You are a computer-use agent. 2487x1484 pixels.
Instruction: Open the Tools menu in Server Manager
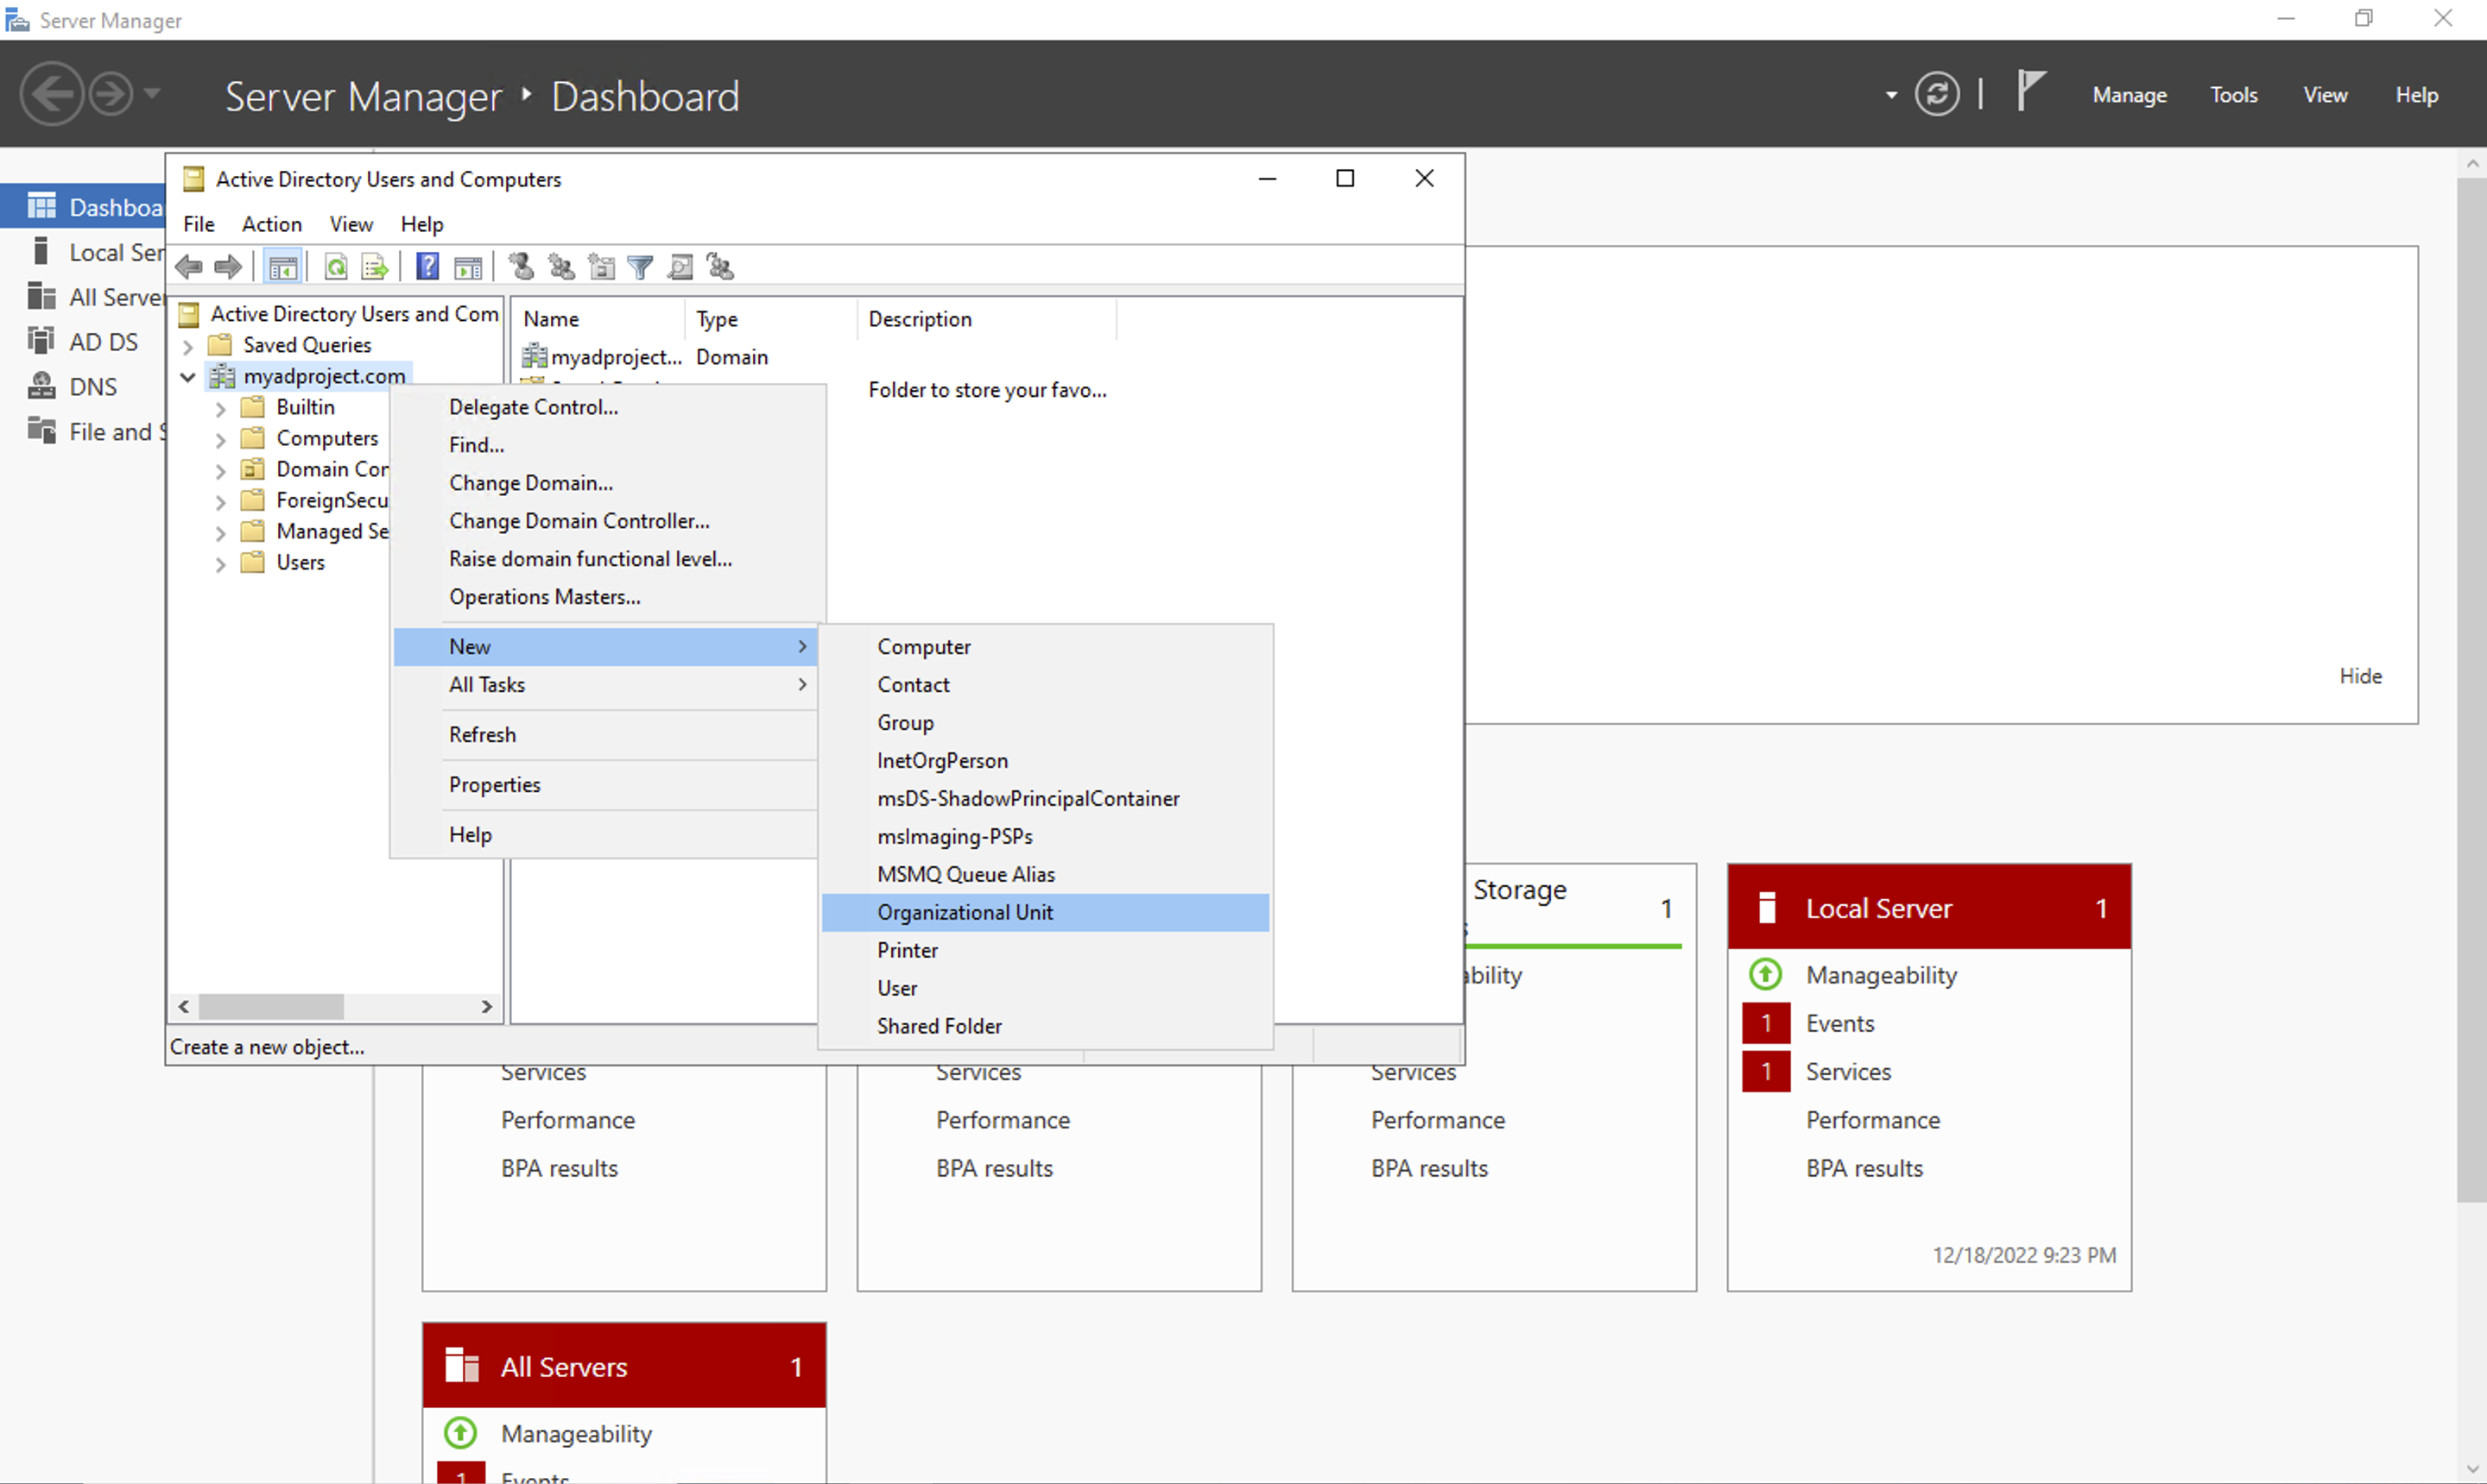coord(2233,95)
